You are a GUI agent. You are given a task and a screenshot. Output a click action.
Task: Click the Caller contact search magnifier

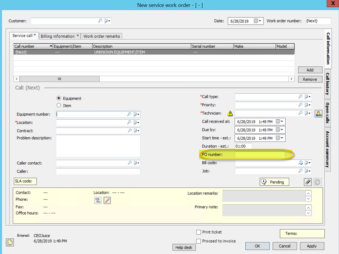(x=129, y=163)
